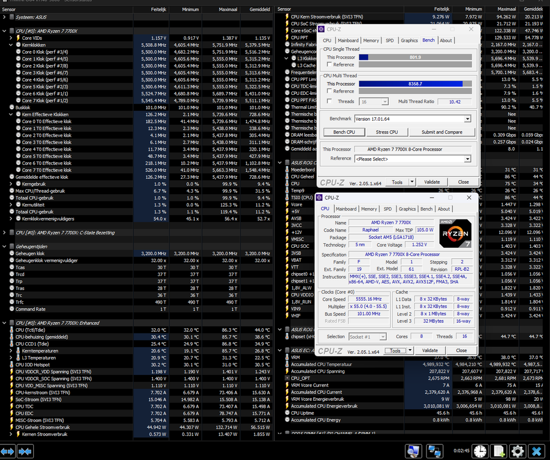Click the Stress CPU button

coord(387,132)
